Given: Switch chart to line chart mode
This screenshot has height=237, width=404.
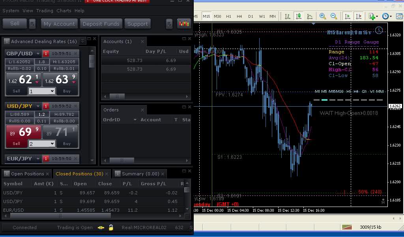Looking at the screenshot, I should [x=310, y=16].
